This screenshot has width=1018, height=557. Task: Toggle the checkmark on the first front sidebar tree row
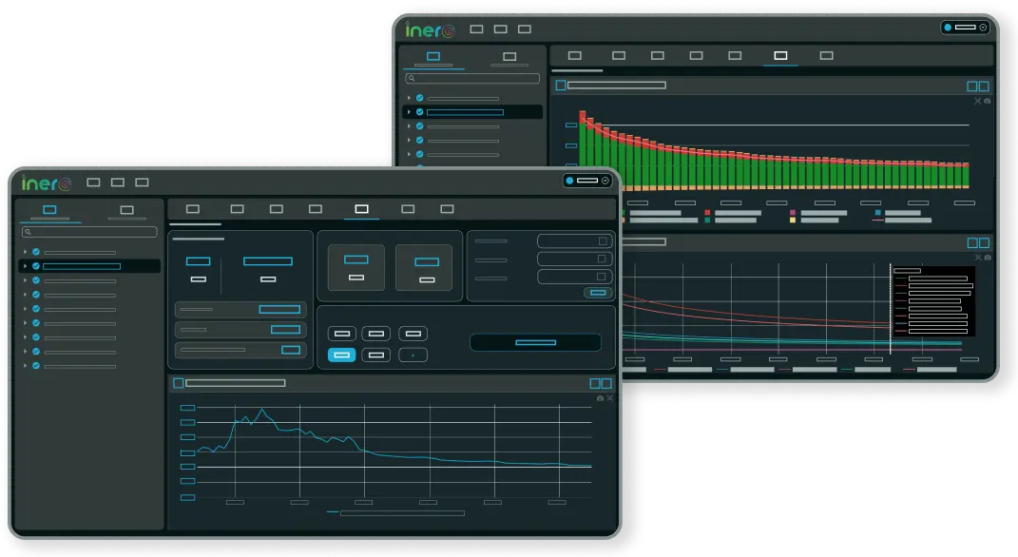click(35, 252)
